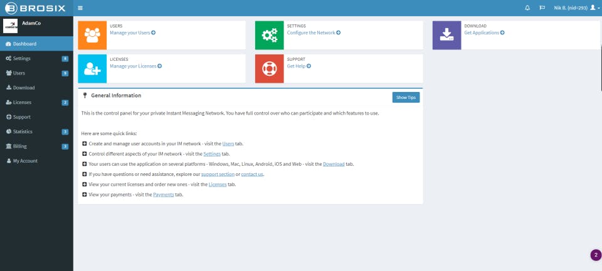
Task: Open the purple chat bubble with 2
Action: (596, 255)
